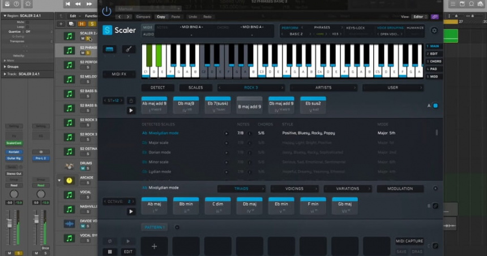Screen dimensions: 487x256
Task: Open the ROCK 3 songs selector
Action: 251,88
